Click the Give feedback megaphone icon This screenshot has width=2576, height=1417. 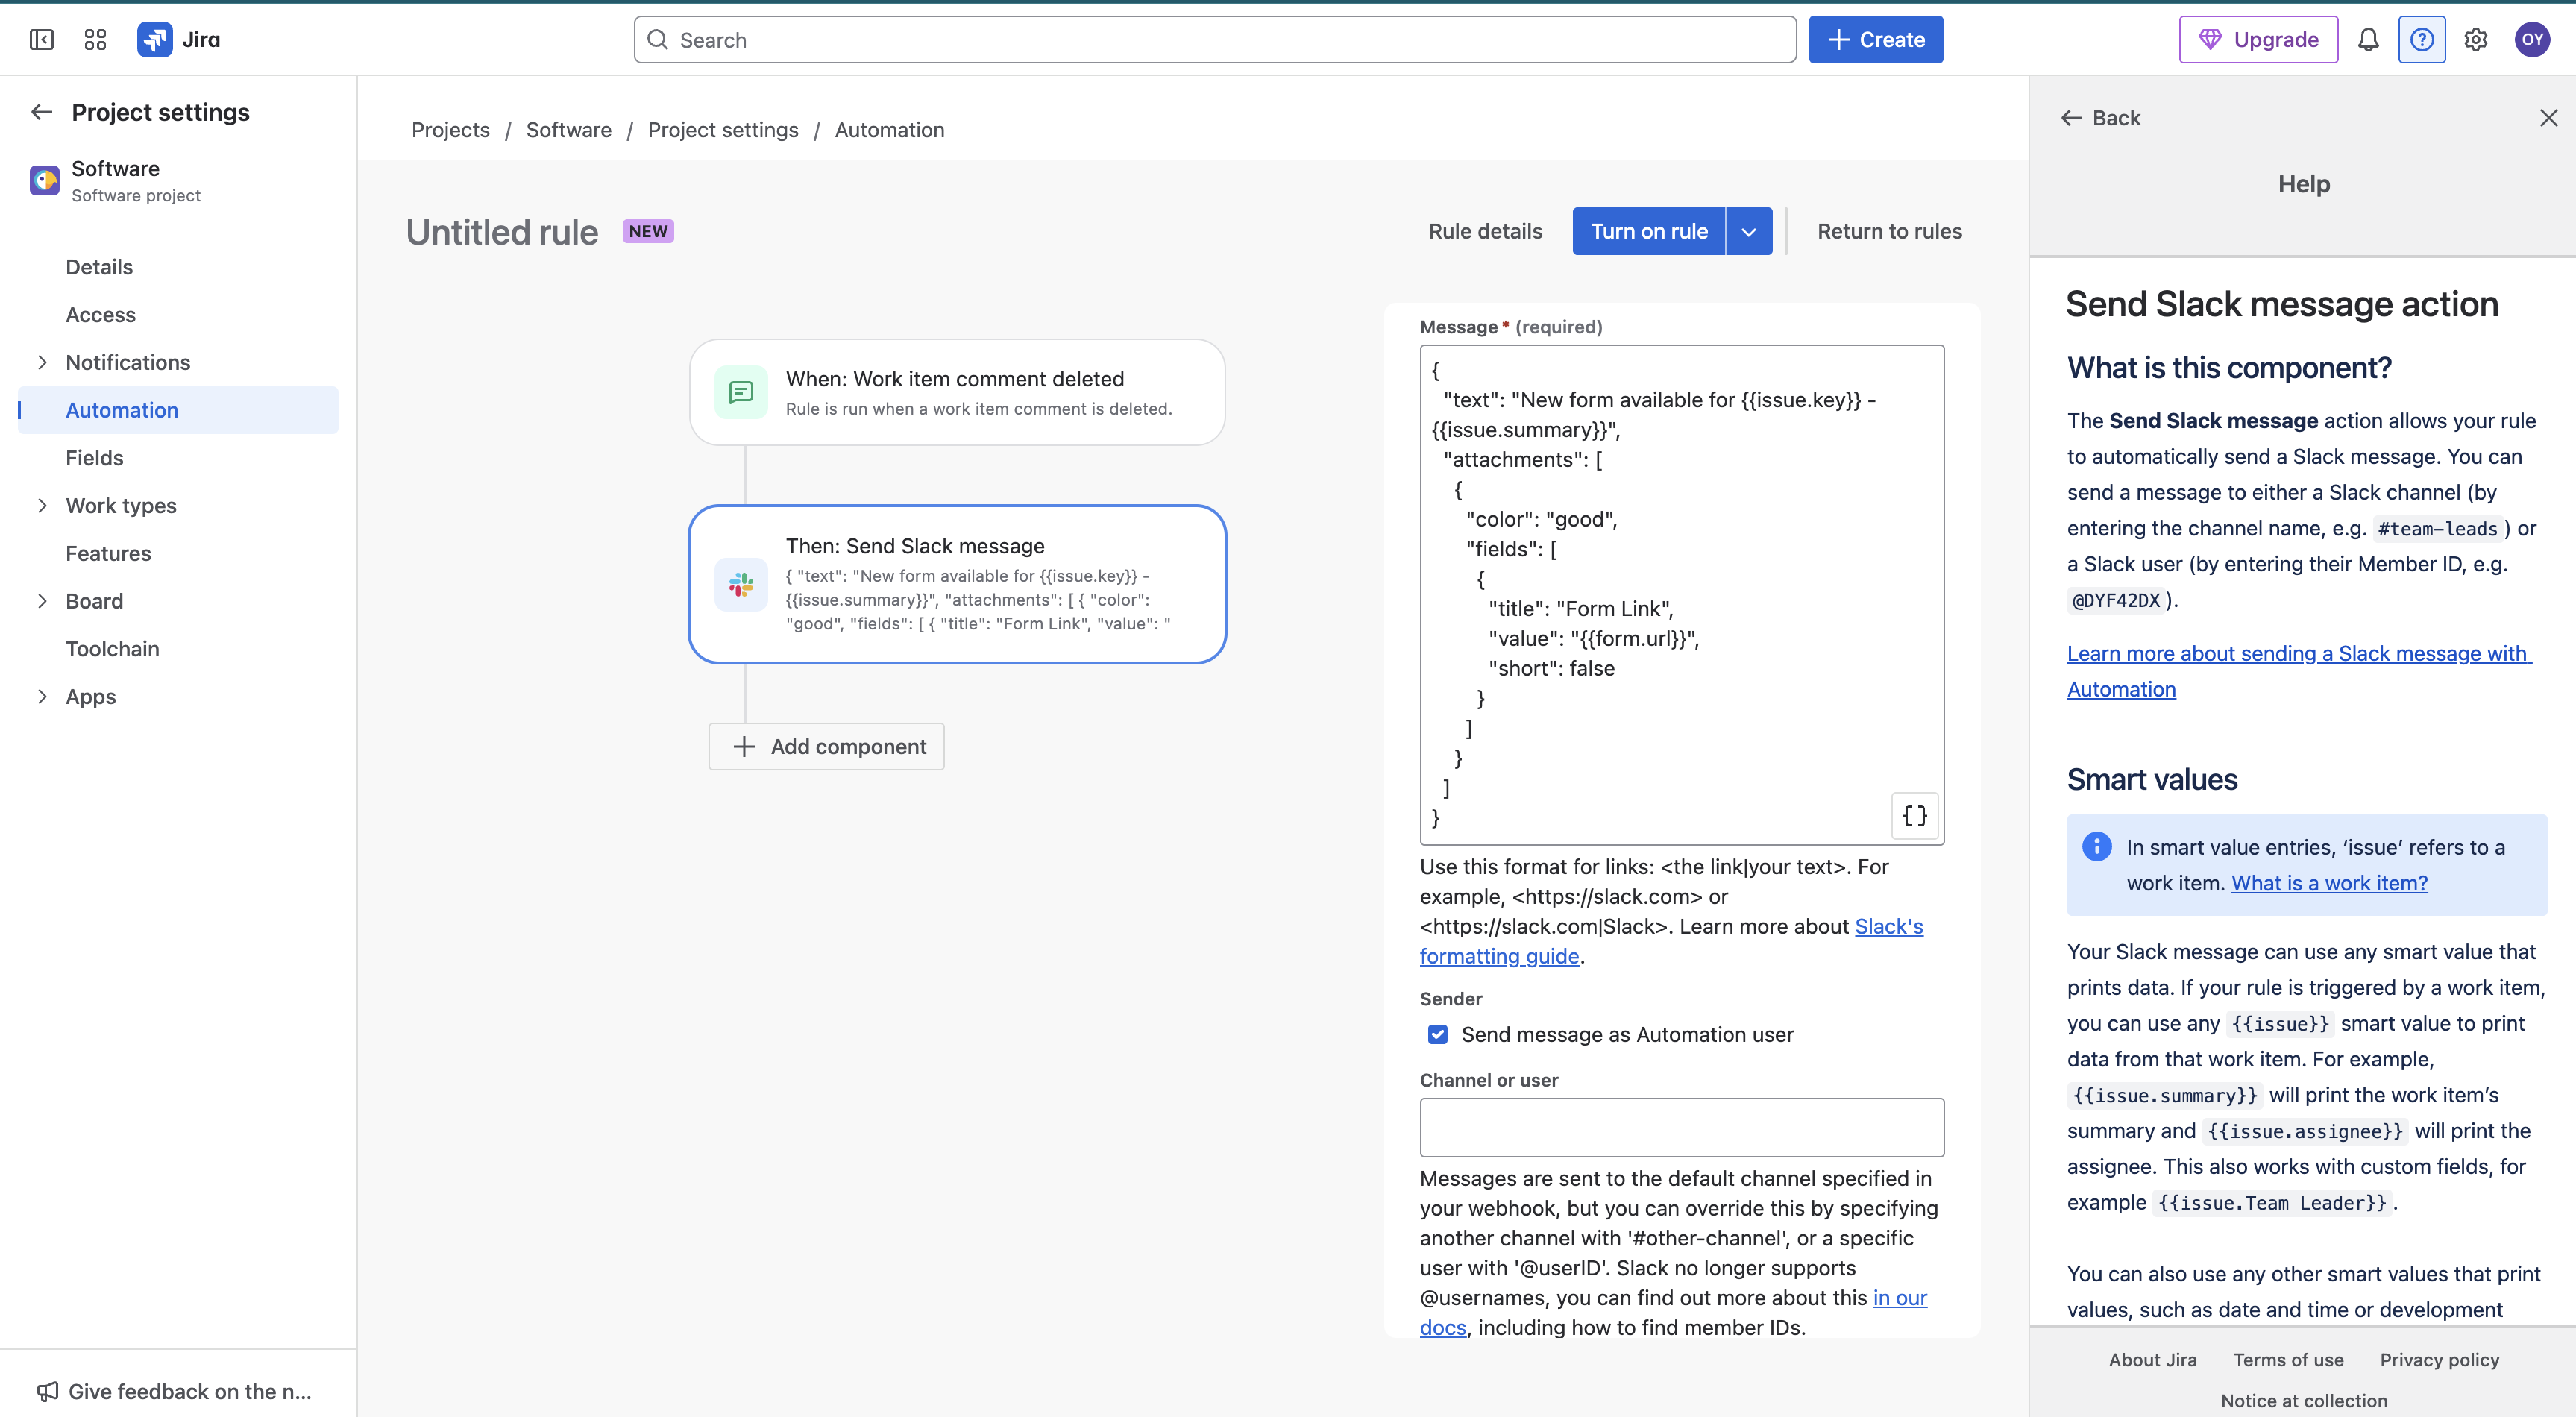tap(47, 1391)
